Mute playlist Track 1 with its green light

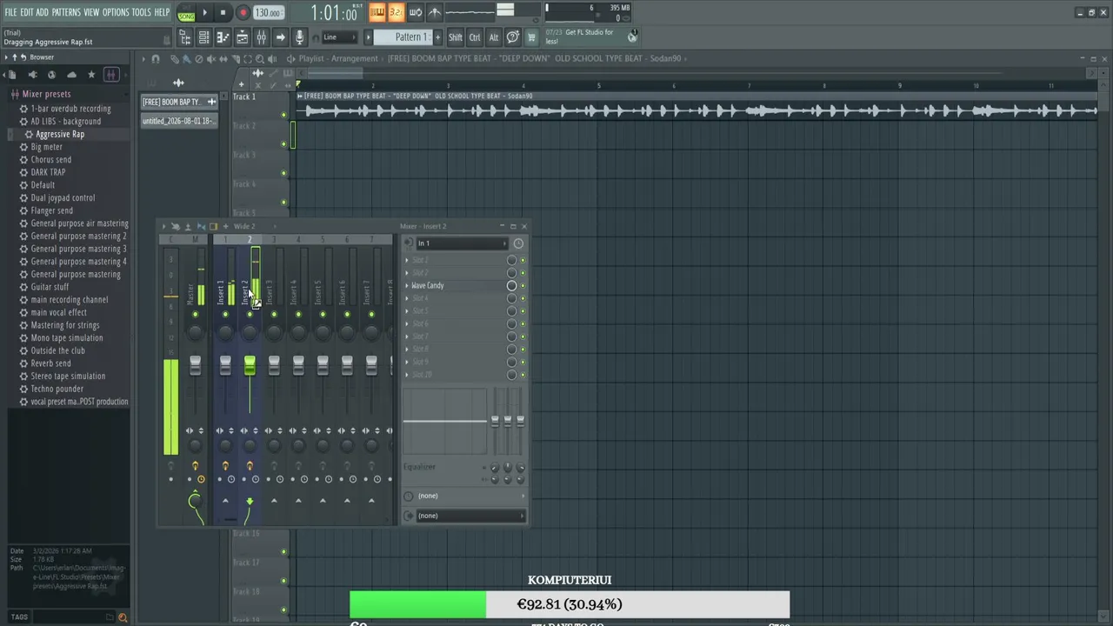click(x=283, y=115)
